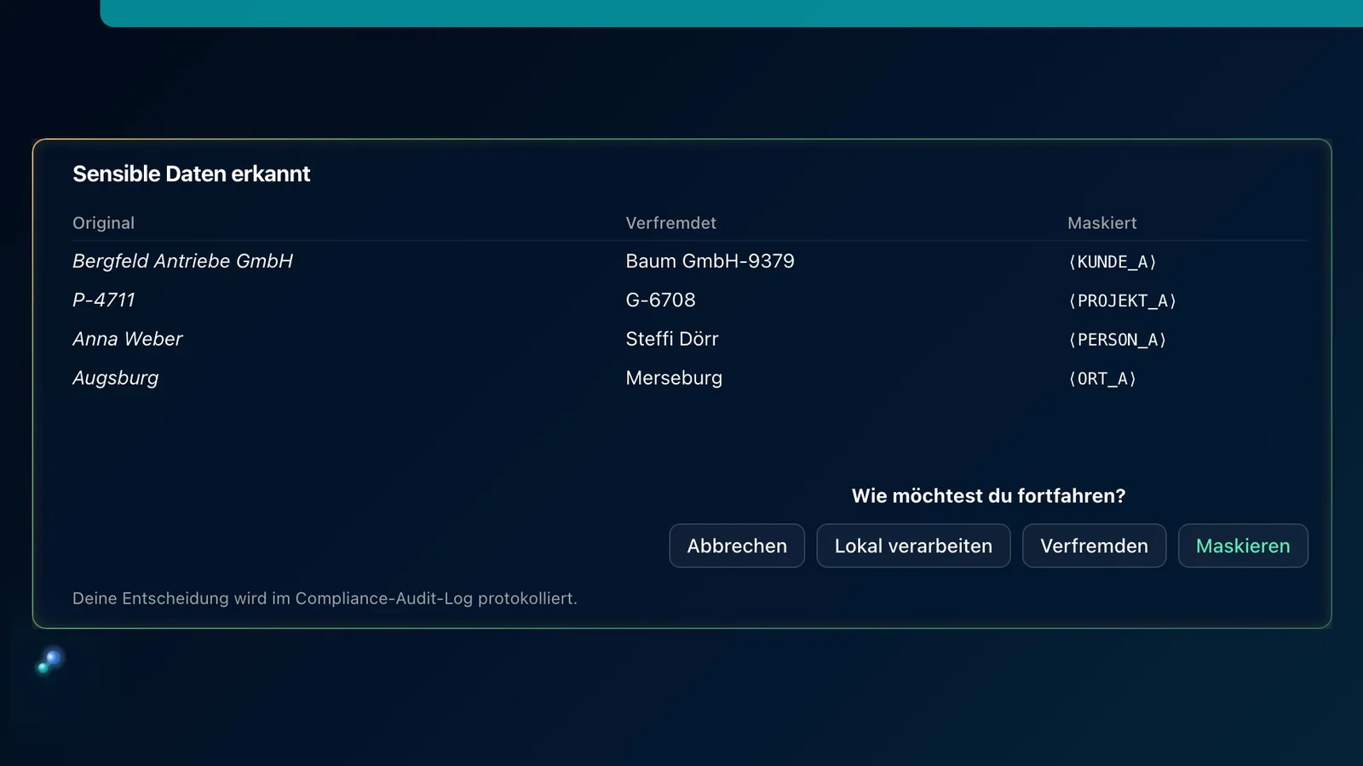Click the Original column header
The width and height of the screenshot is (1363, 766).
pos(103,223)
